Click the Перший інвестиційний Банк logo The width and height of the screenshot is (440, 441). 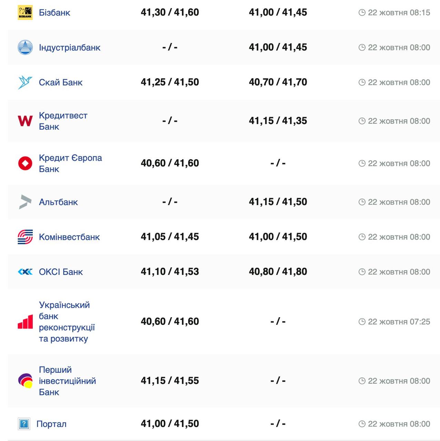[25, 381]
